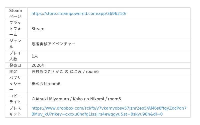Click the ©Atsuki Miyamura copyright text
This screenshot has width=200, height=125.
point(50,99)
